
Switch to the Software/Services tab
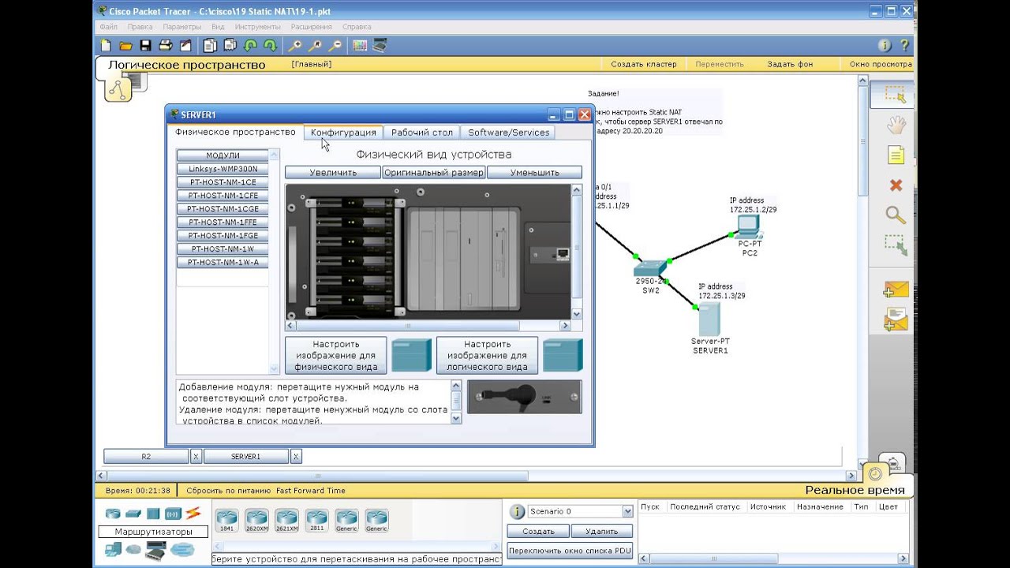(x=509, y=133)
